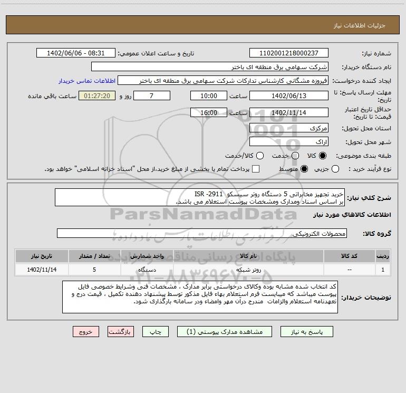Choose the جزیی purchase type radio
This screenshot has height=393, width=406.
pos(335,169)
